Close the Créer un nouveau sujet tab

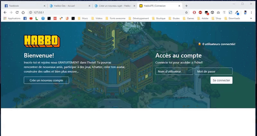(134, 6)
